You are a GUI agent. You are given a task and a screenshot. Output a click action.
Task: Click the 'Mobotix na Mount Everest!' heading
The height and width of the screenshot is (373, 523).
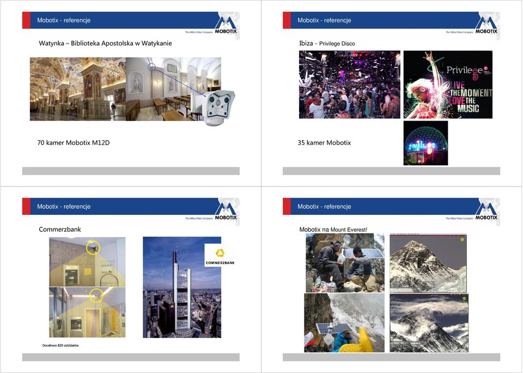pos(333,230)
